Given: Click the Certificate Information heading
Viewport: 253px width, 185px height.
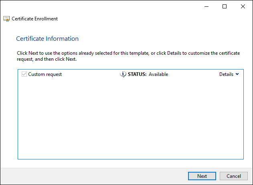Looking at the screenshot, I should [x=47, y=39].
